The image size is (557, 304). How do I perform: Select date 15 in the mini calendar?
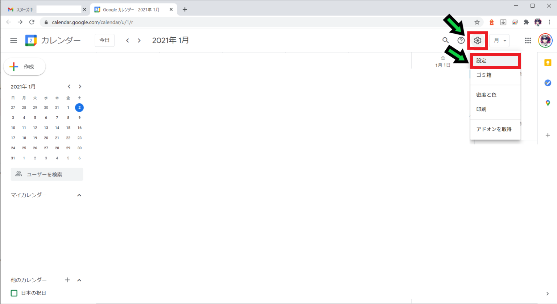68,128
